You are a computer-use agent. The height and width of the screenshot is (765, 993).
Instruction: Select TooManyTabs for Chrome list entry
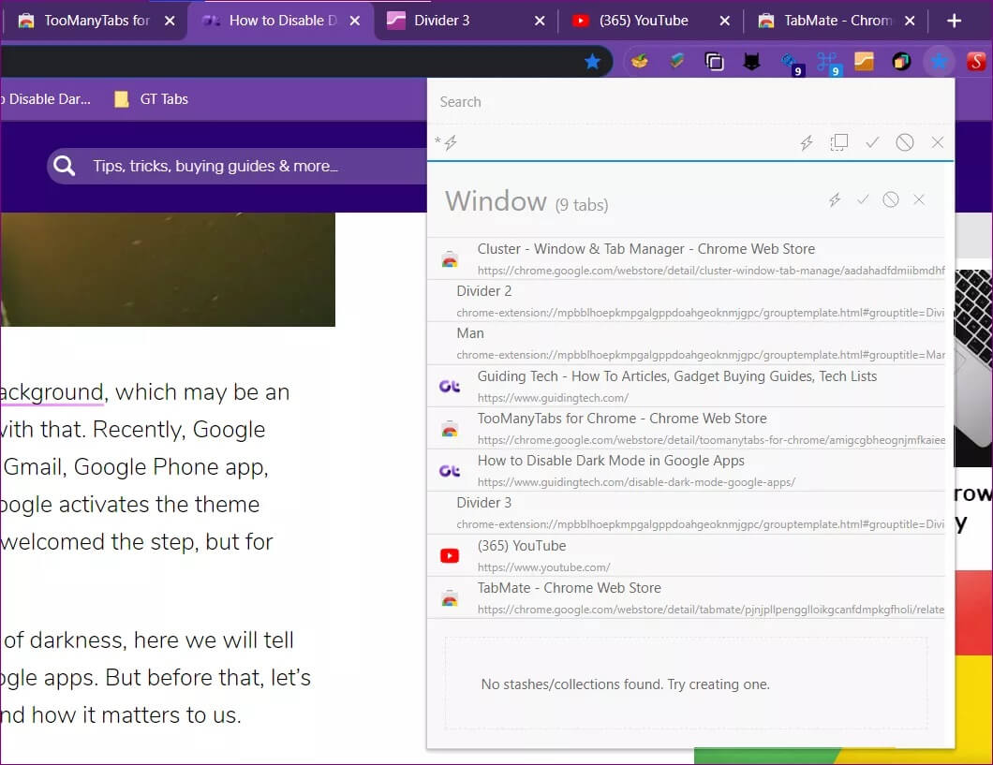click(686, 428)
